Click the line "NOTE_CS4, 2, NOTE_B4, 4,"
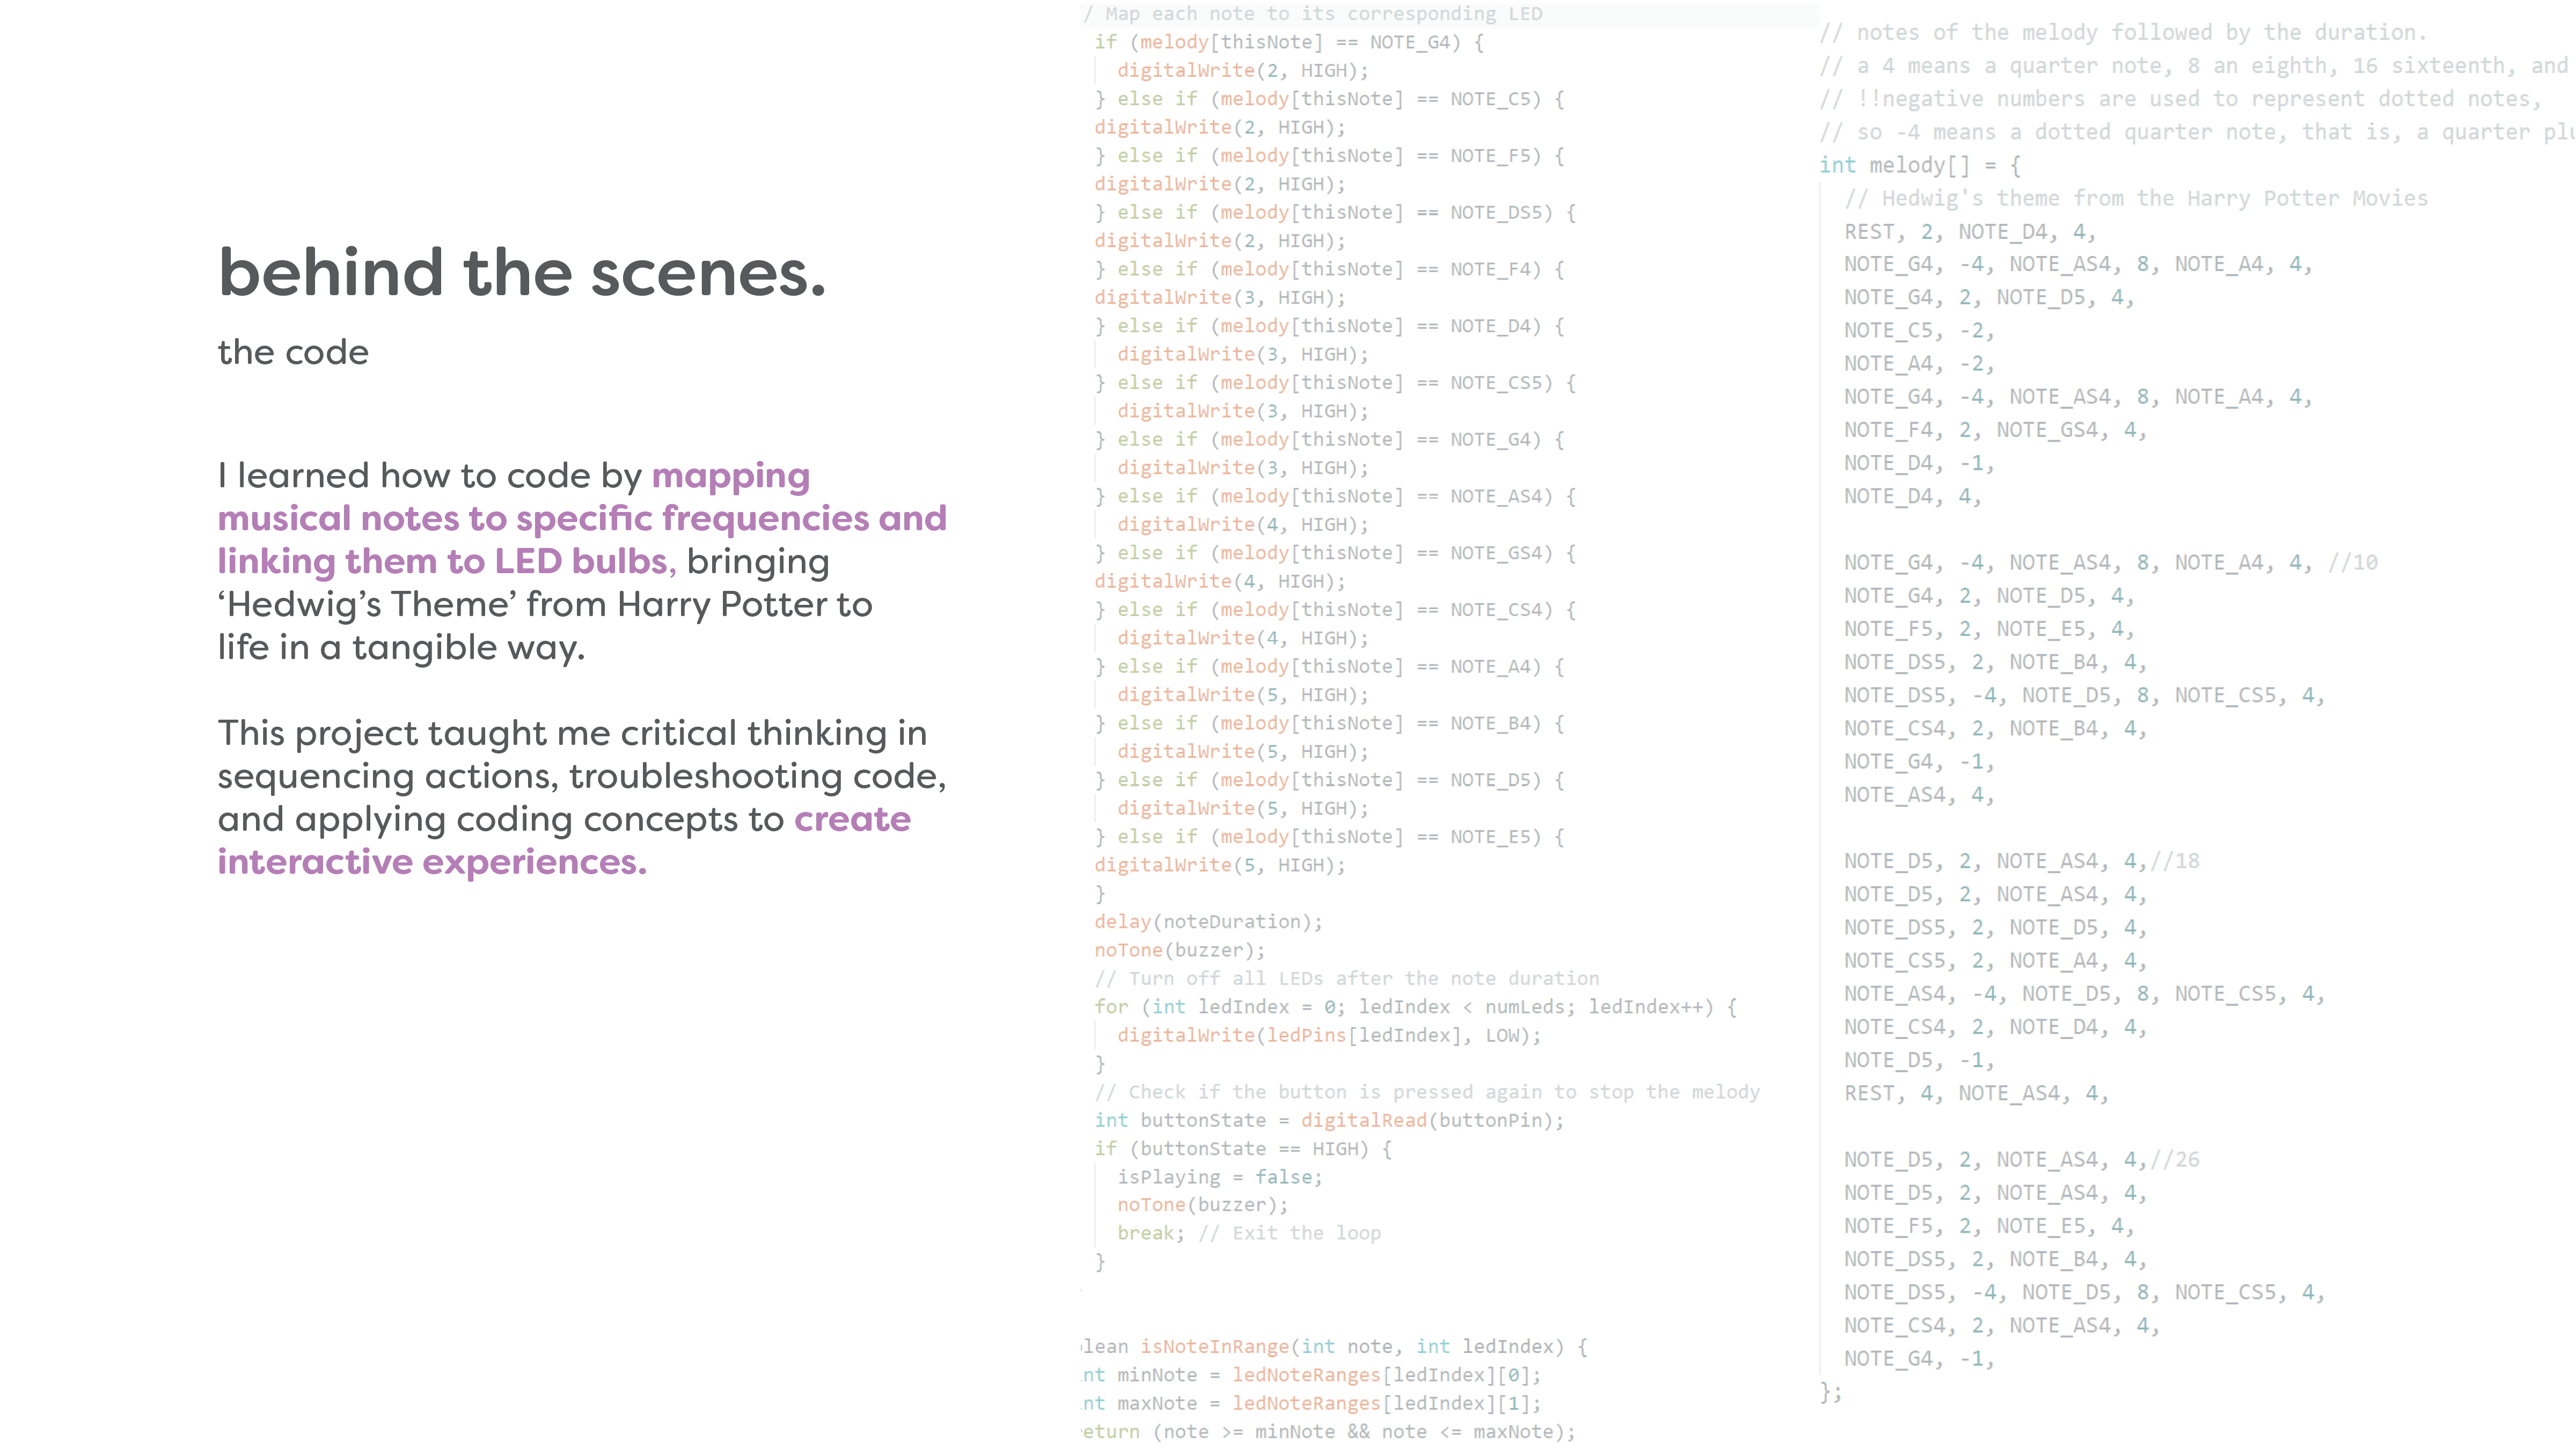This screenshot has width=2576, height=1449. pos(1995,728)
